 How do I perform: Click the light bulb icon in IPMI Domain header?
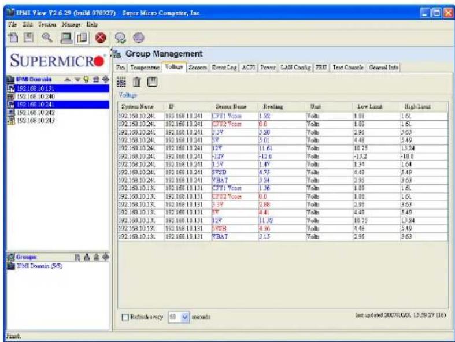pyautogui.click(x=86, y=79)
